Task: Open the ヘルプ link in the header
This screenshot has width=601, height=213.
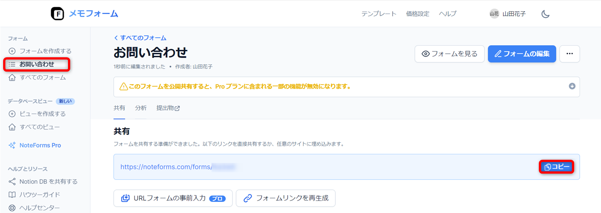Action: click(x=448, y=14)
